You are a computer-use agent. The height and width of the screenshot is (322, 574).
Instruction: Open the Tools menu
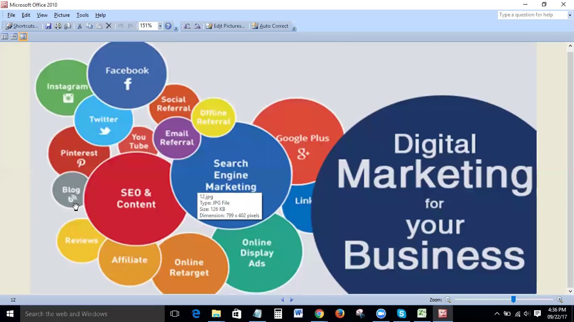[x=83, y=15]
